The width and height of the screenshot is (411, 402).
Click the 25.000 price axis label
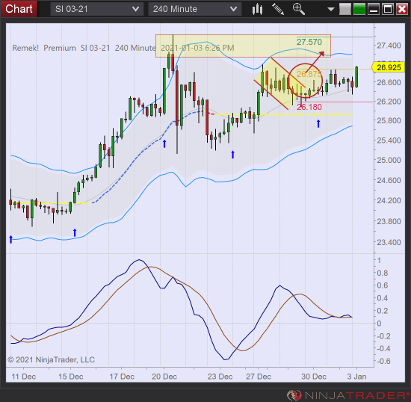pos(389,160)
